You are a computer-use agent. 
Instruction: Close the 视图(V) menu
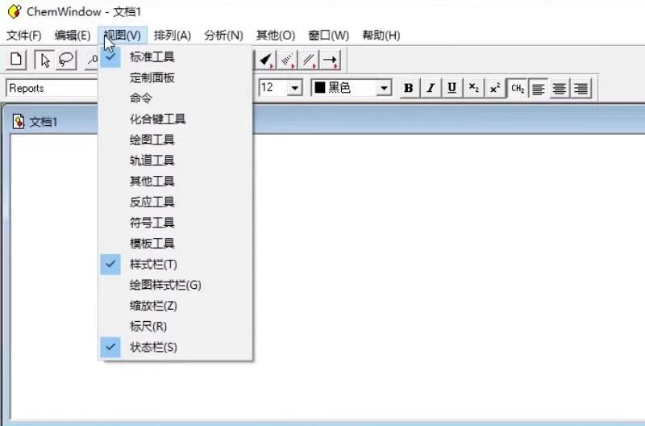coord(123,35)
